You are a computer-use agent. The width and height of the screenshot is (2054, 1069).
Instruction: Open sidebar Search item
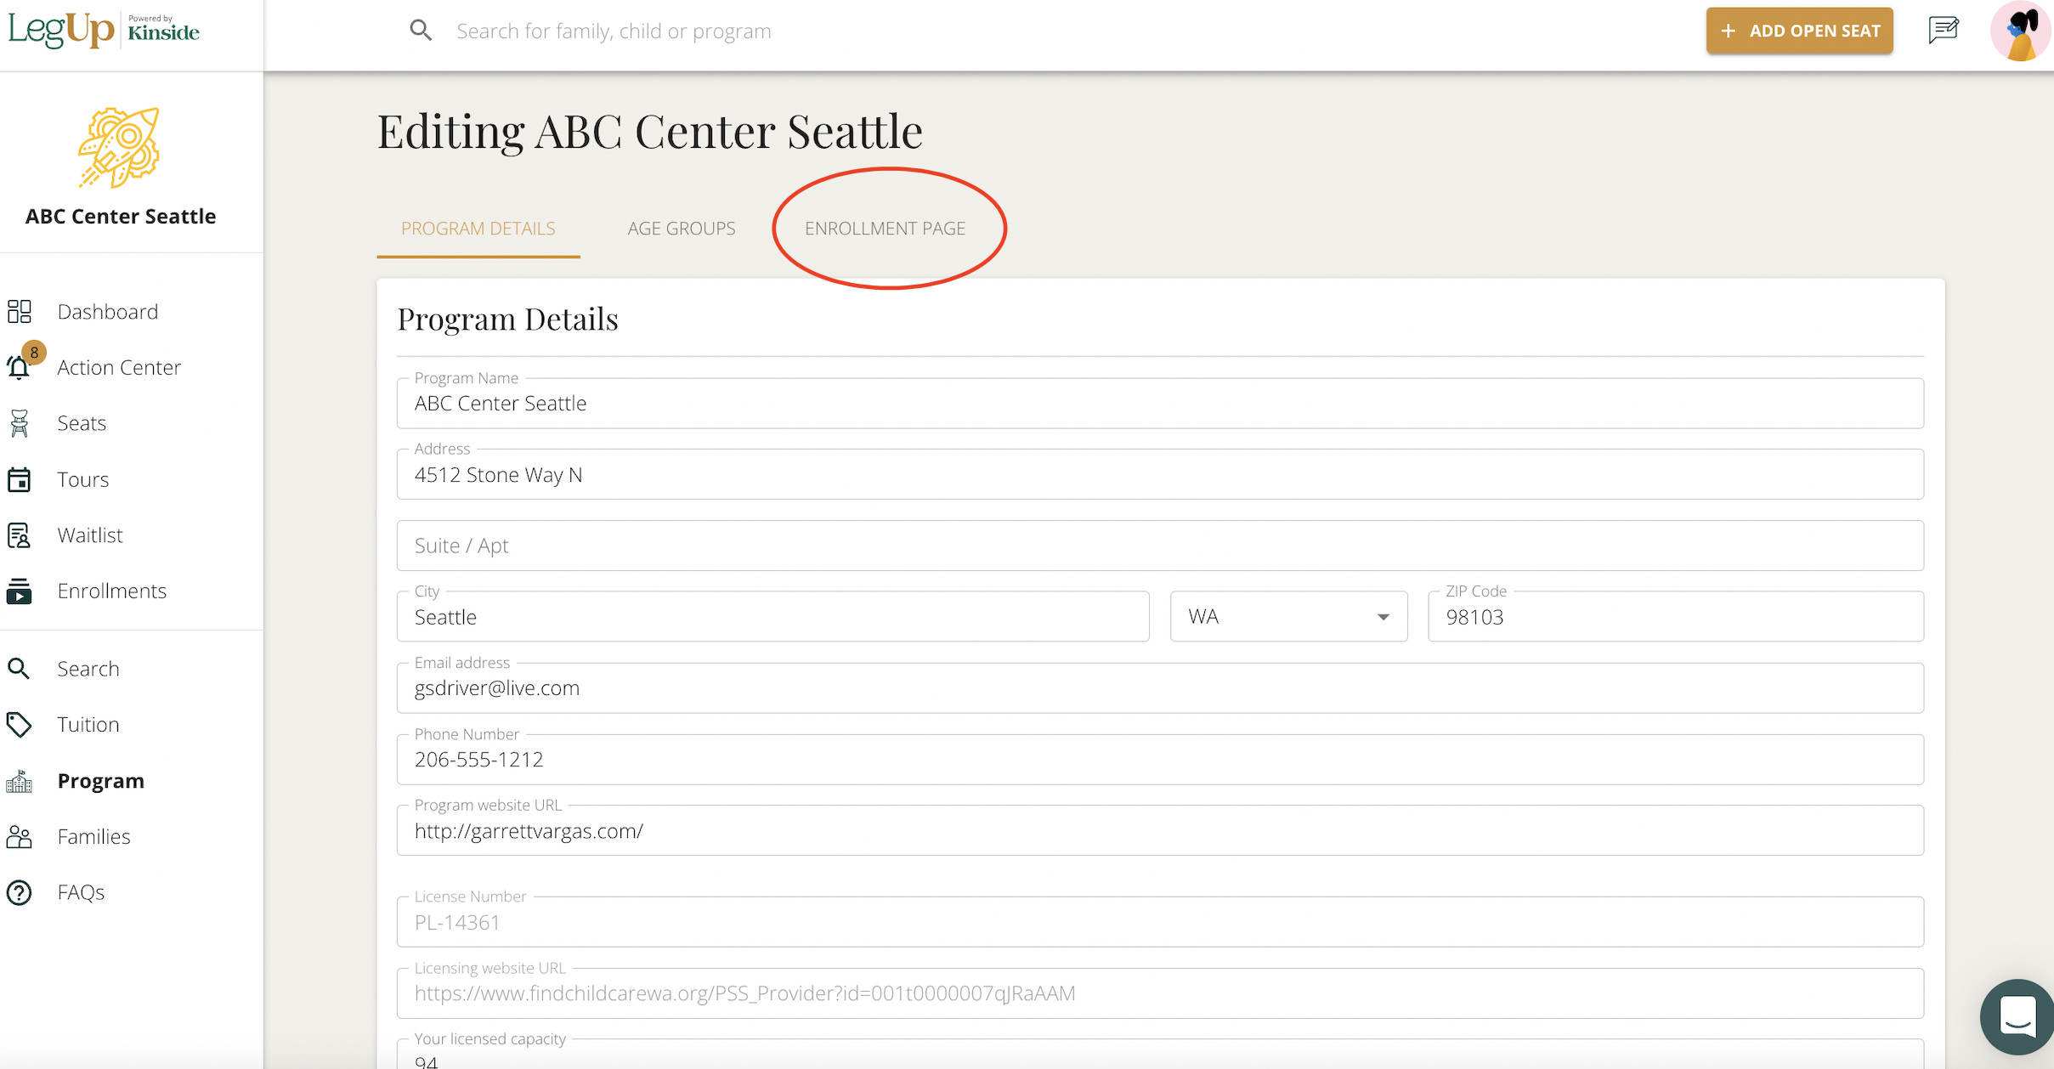(88, 669)
